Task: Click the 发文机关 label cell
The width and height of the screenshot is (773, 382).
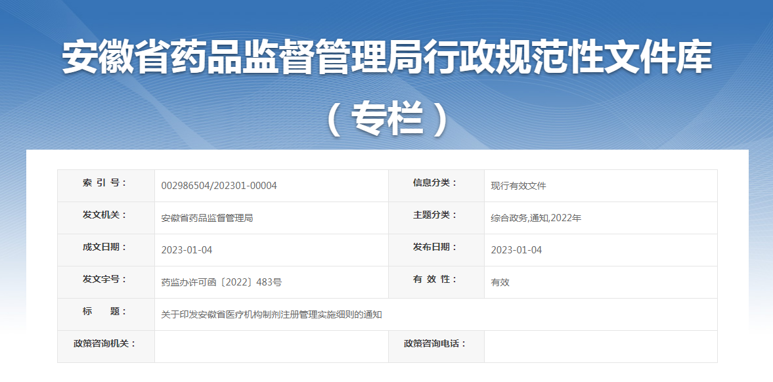Action: pyautogui.click(x=106, y=218)
